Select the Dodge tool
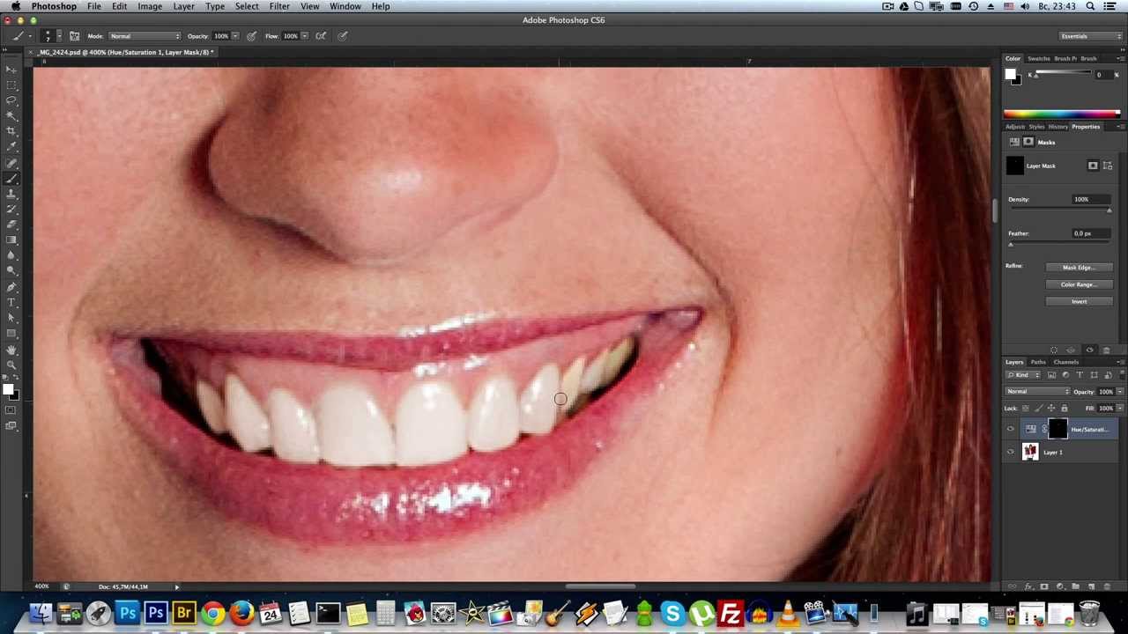 [x=11, y=270]
